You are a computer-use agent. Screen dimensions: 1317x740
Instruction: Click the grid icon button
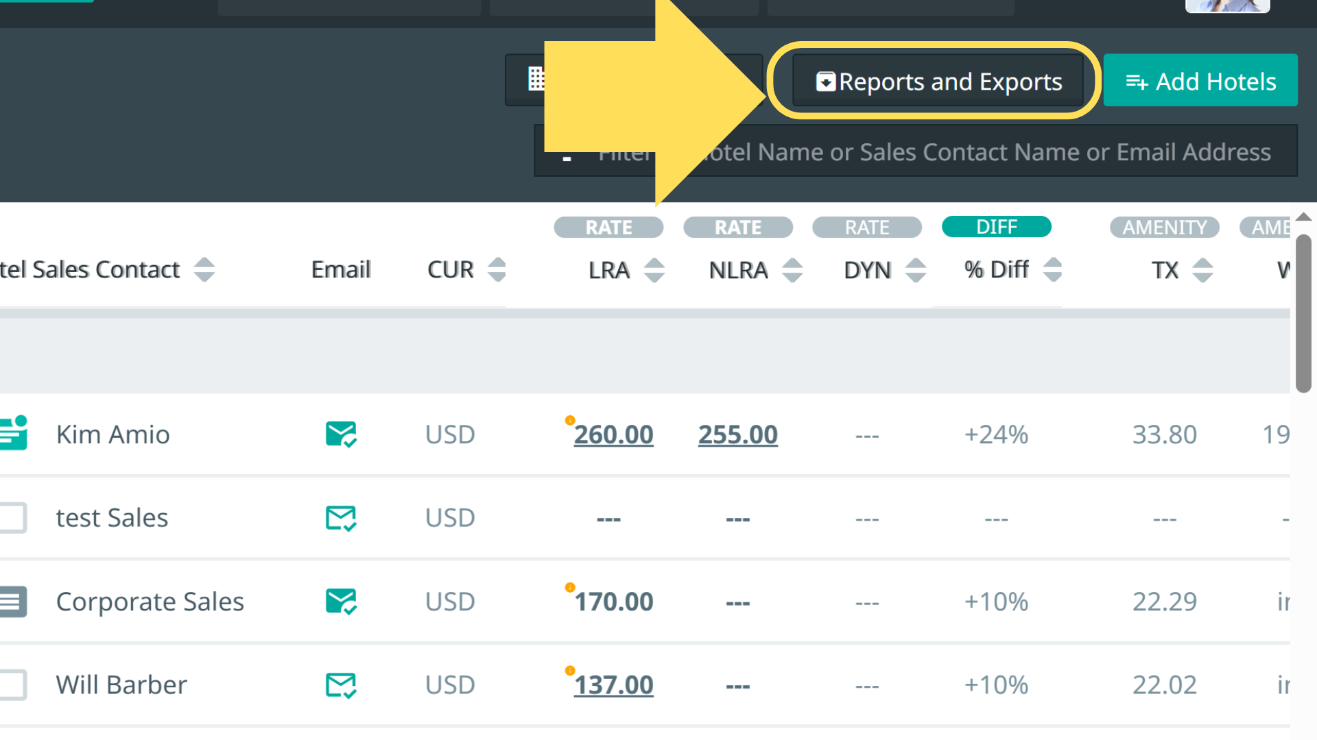[x=536, y=79]
